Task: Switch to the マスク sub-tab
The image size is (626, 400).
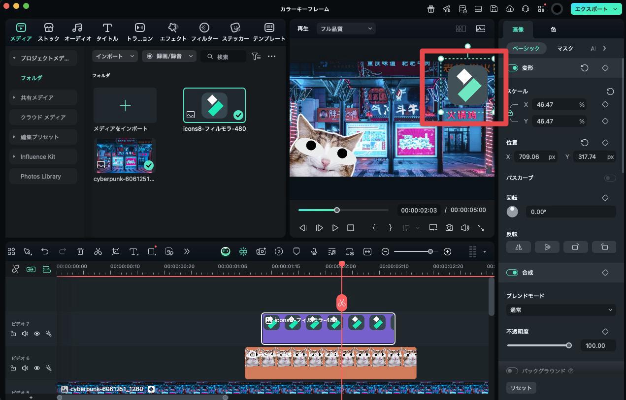Action: pyautogui.click(x=565, y=48)
